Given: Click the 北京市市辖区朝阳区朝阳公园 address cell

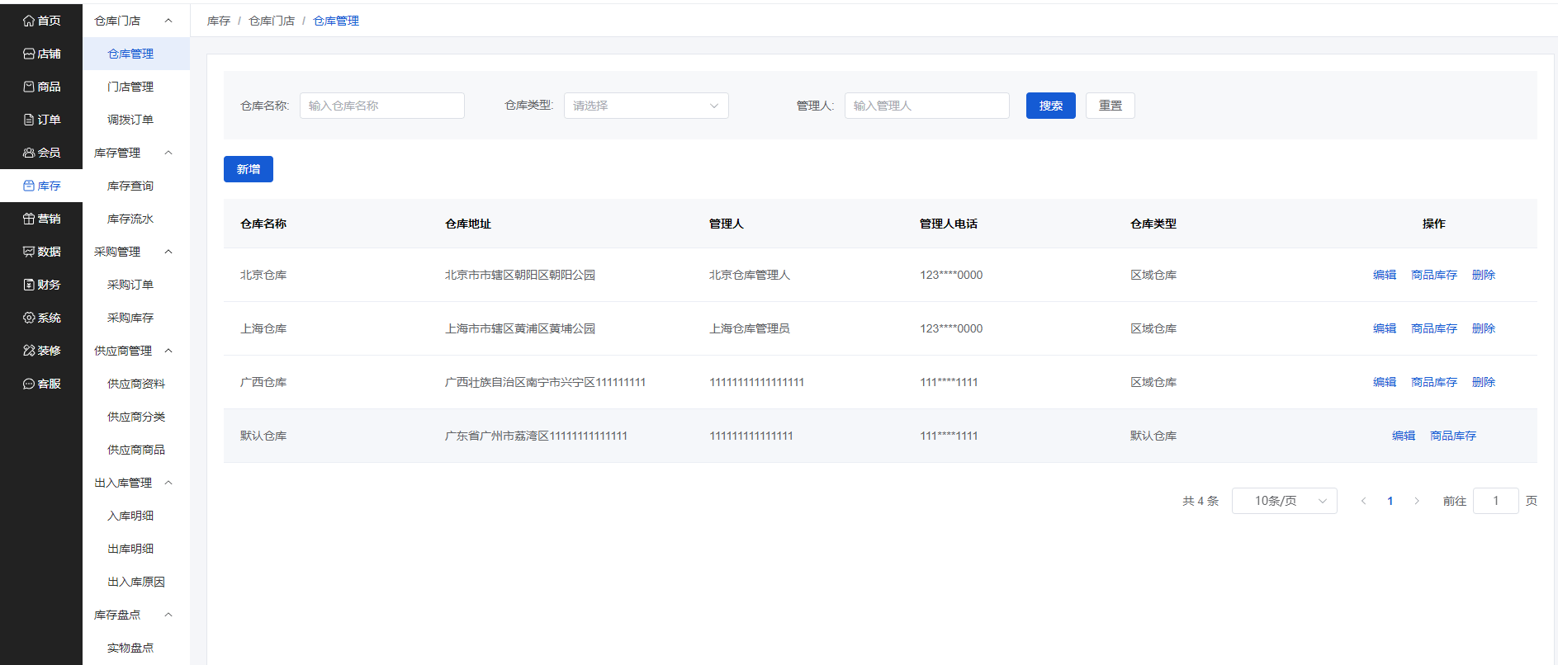Looking at the screenshot, I should point(520,275).
